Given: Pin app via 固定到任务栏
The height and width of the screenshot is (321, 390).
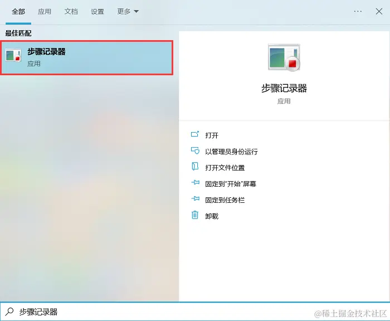Looking at the screenshot, I should (x=225, y=200).
